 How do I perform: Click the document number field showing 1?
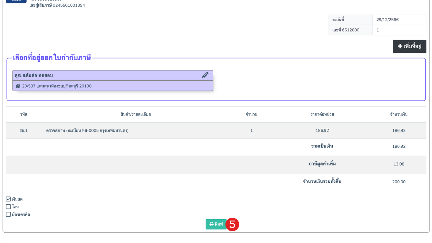pyautogui.click(x=399, y=30)
